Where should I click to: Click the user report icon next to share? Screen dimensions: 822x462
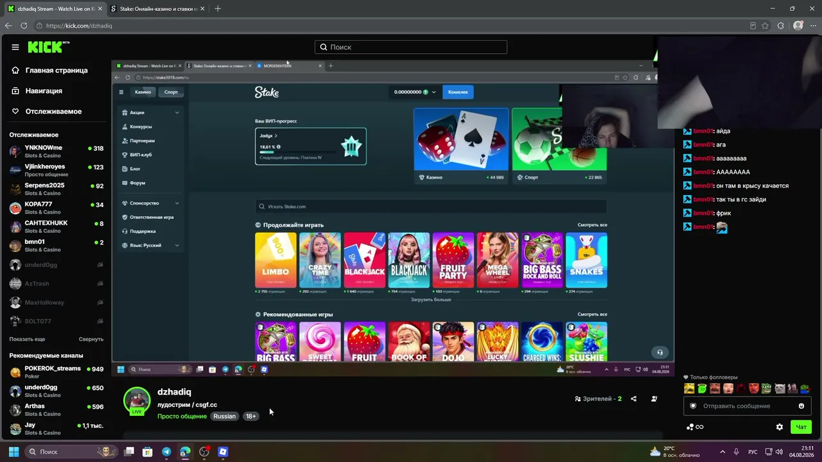(654, 398)
